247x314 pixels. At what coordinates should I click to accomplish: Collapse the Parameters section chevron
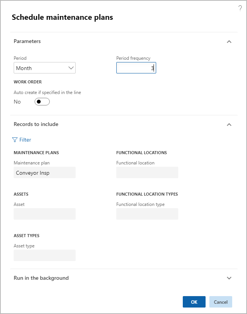(229, 41)
